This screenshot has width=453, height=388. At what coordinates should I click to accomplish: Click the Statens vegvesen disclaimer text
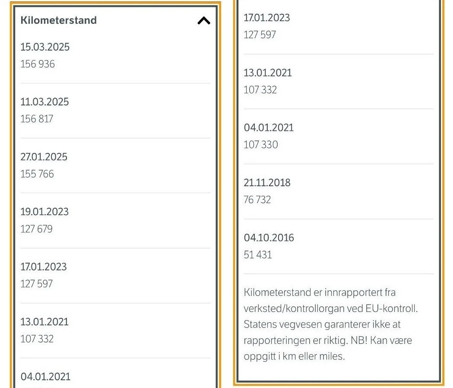click(331, 324)
